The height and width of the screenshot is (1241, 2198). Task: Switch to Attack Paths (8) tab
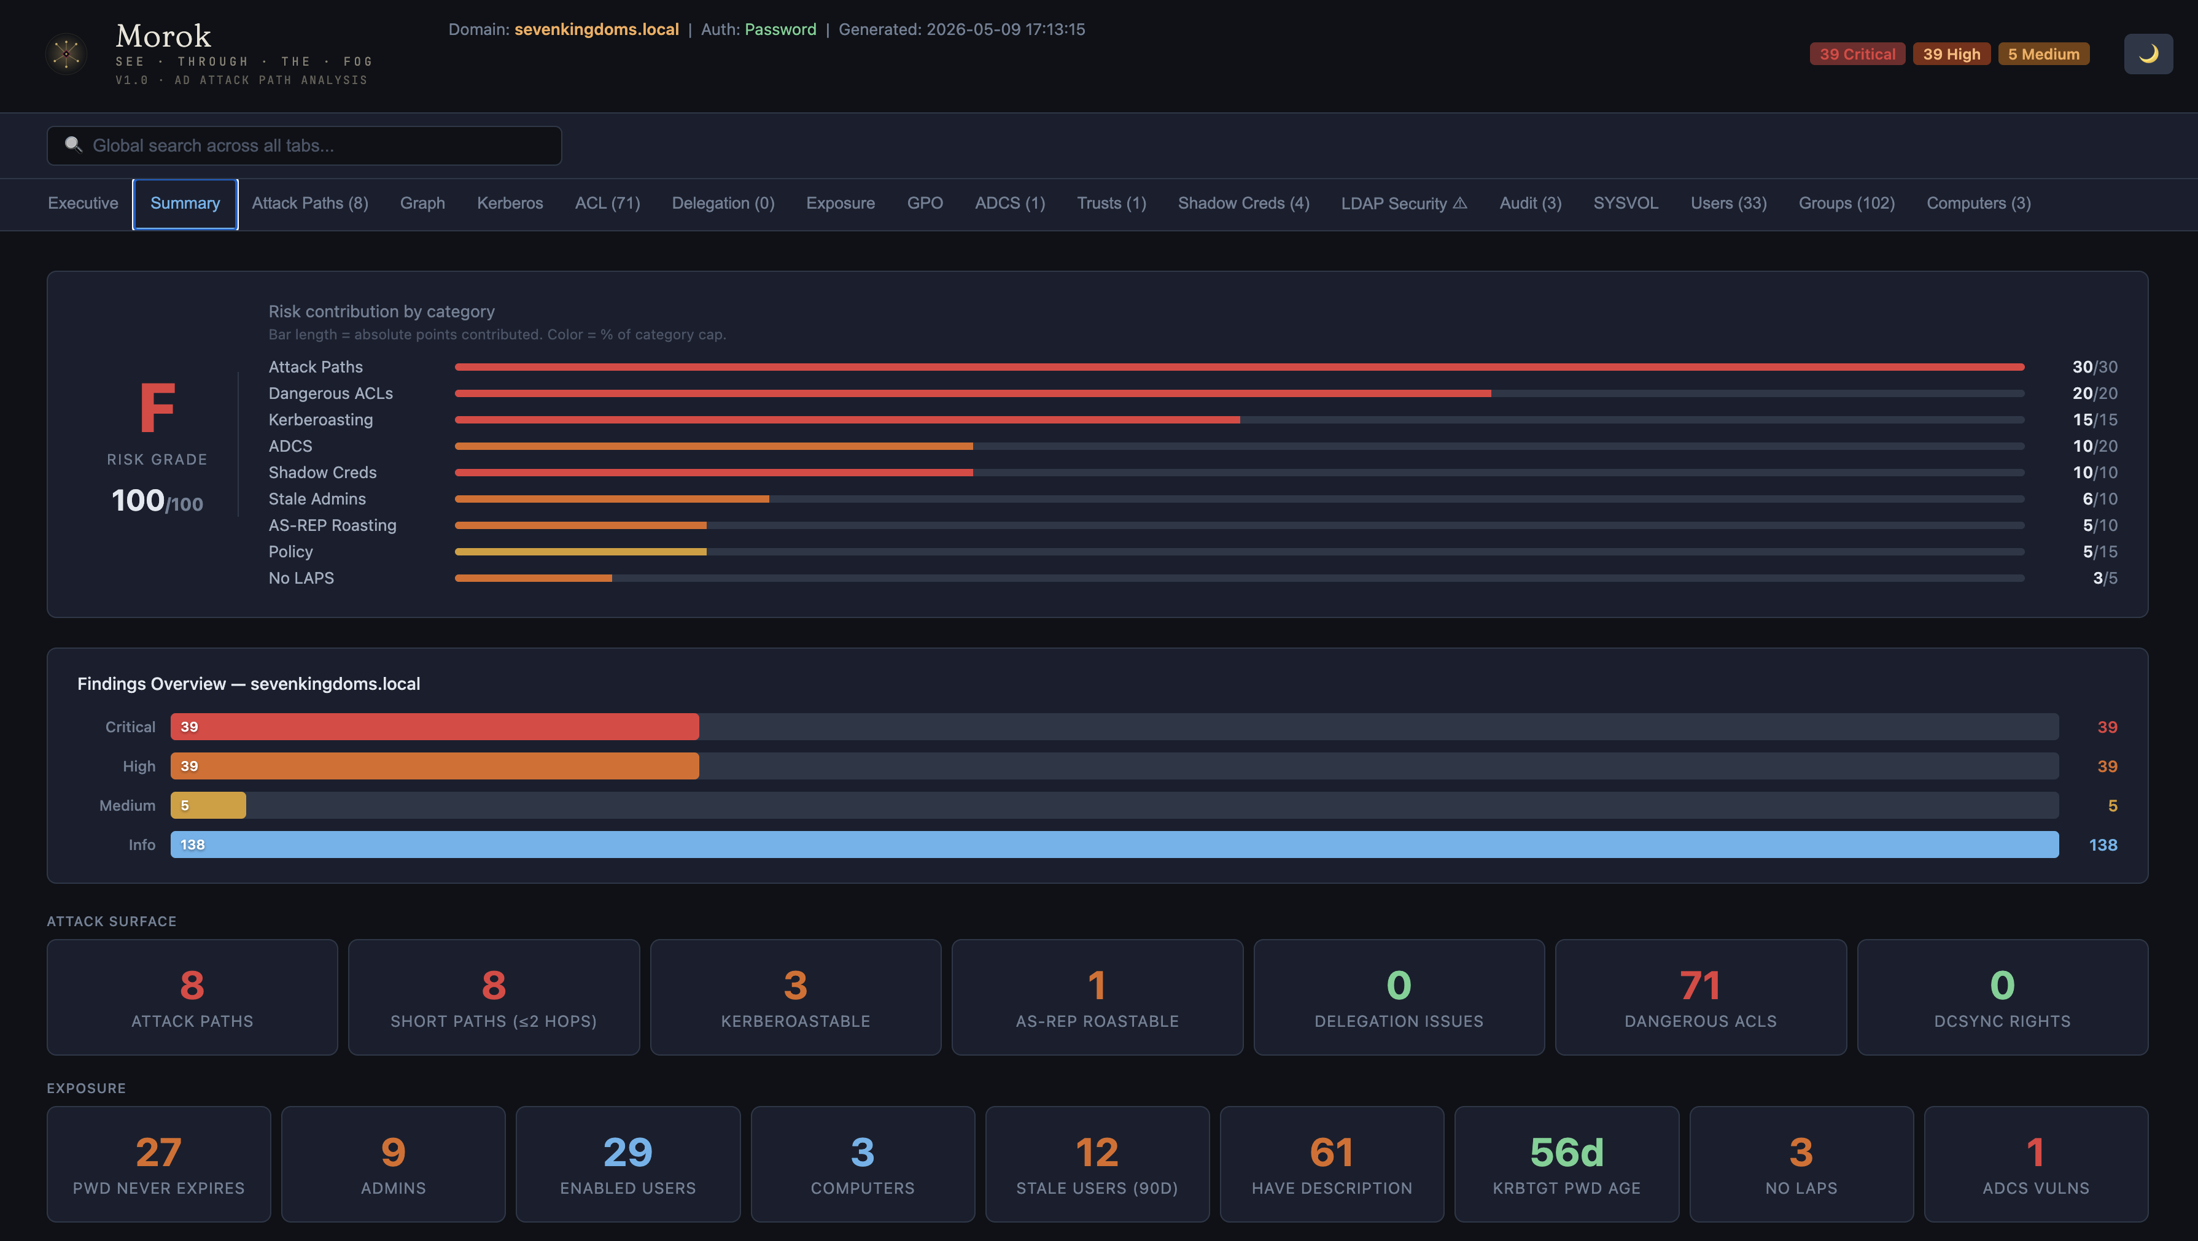(x=309, y=203)
